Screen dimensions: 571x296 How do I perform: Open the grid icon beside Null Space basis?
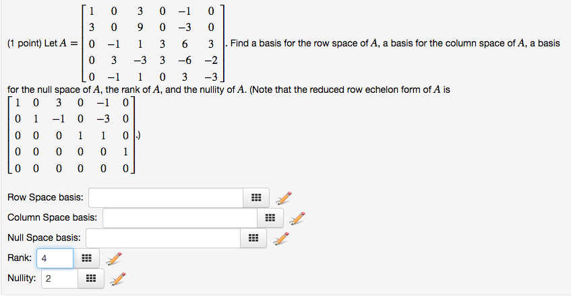pos(253,238)
